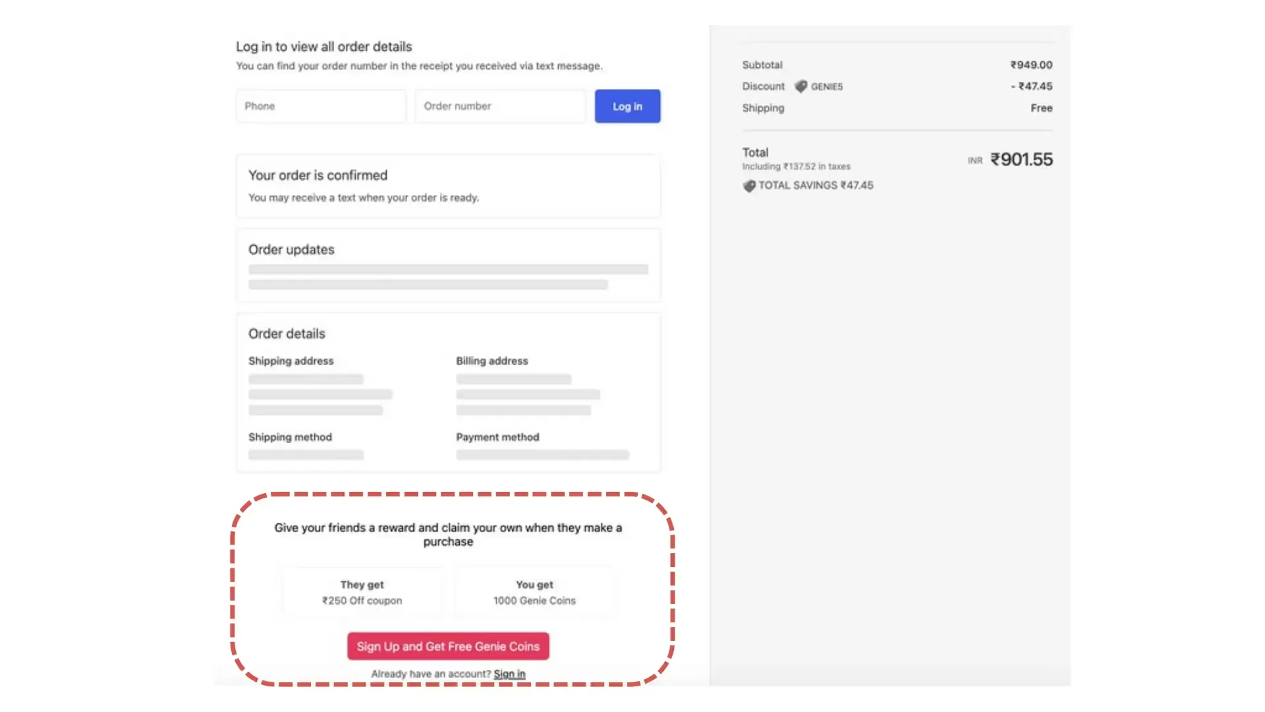Screen dimensions: 1265x712
Task: Click the Order number input field
Action: [x=500, y=106]
